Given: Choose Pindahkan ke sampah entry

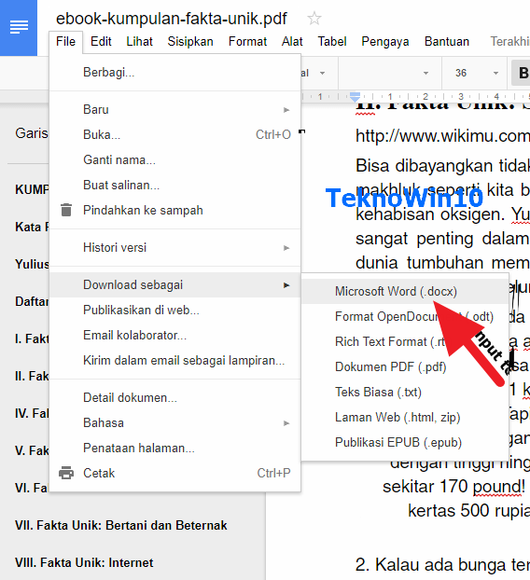Looking at the screenshot, I should [x=174, y=210].
